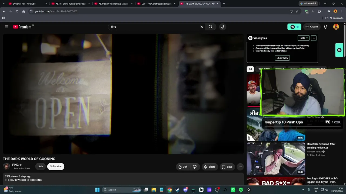The image size is (346, 194).
Task: Open a new browser tab
Action: (x=224, y=4)
